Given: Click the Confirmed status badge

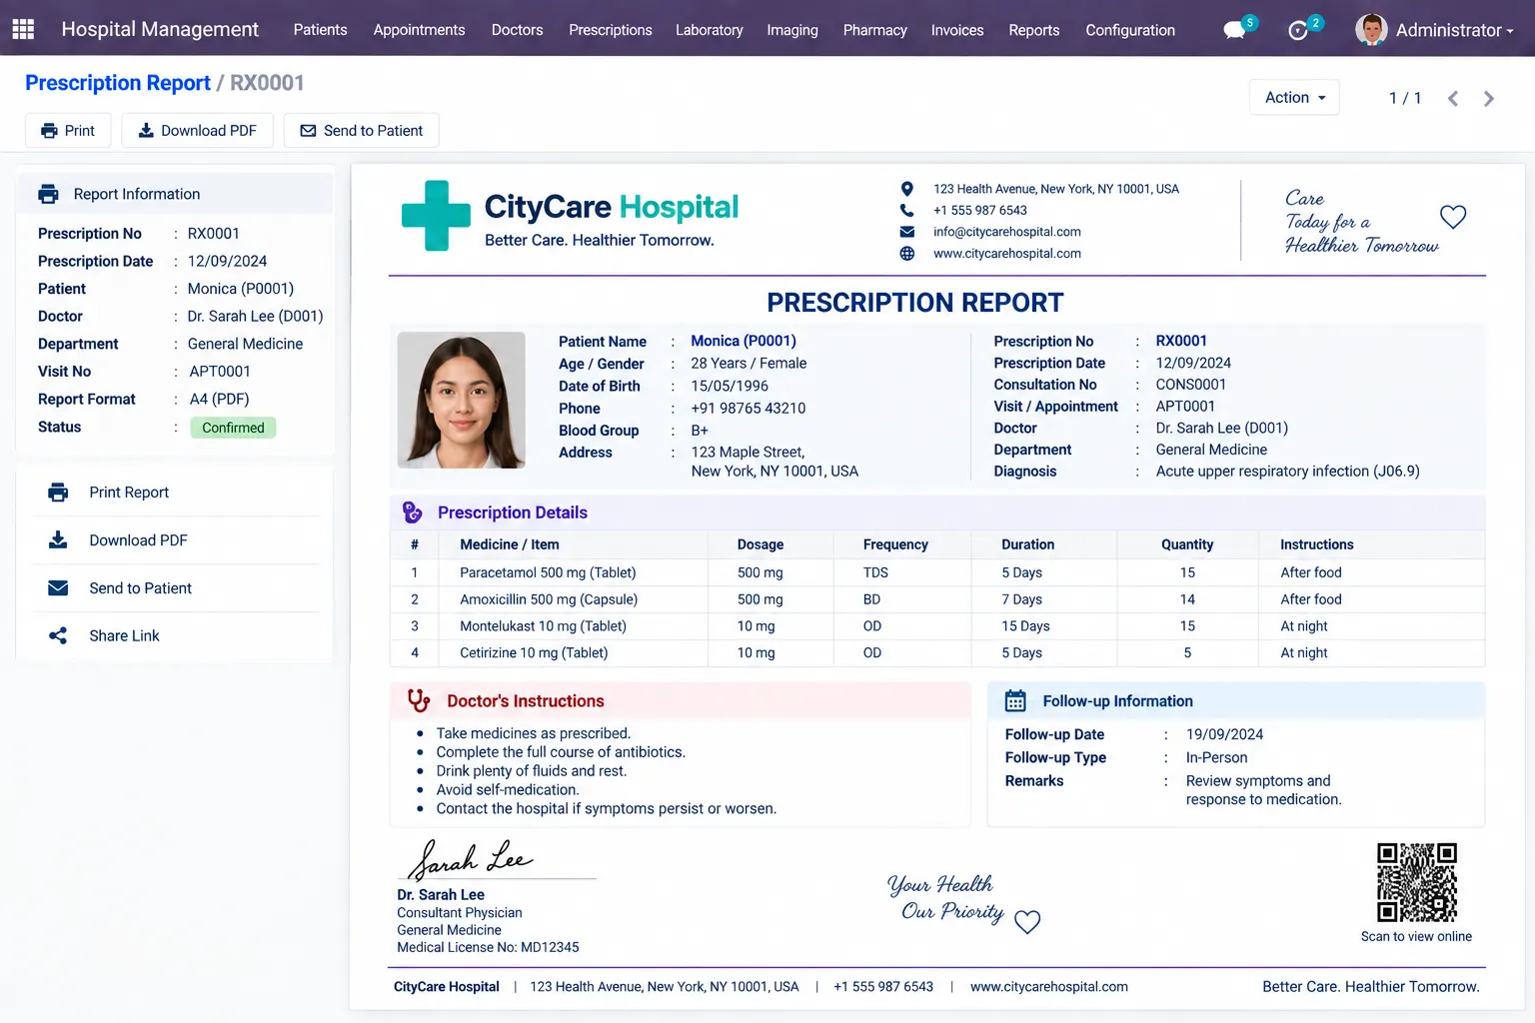Looking at the screenshot, I should point(233,428).
